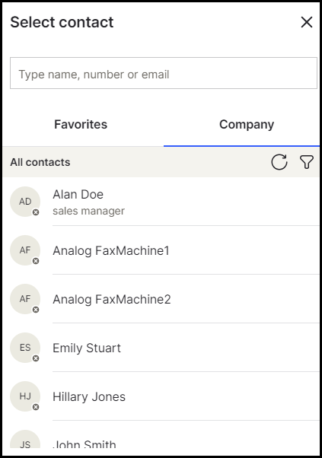Click John Smith's JS avatar
Image resolution: width=322 pixels, height=458 pixels.
25,439
